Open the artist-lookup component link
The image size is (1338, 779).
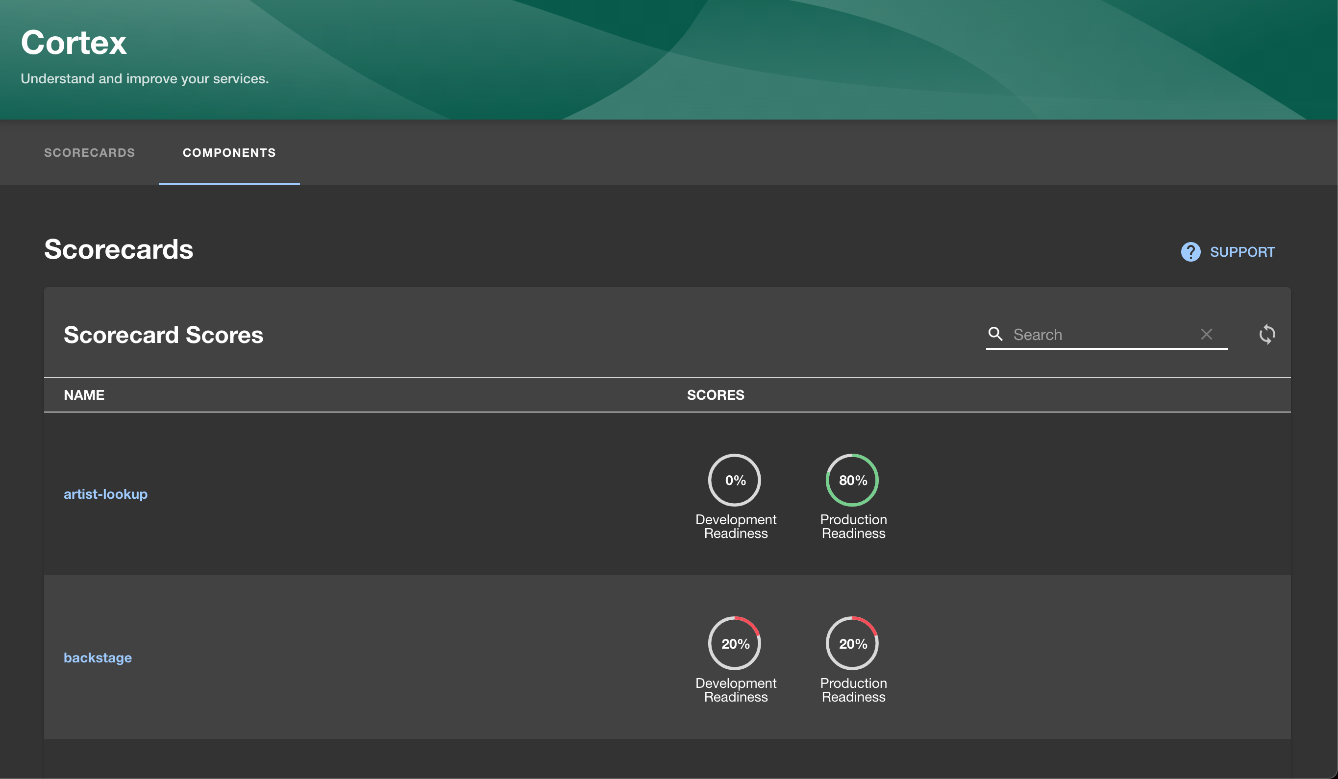(105, 494)
